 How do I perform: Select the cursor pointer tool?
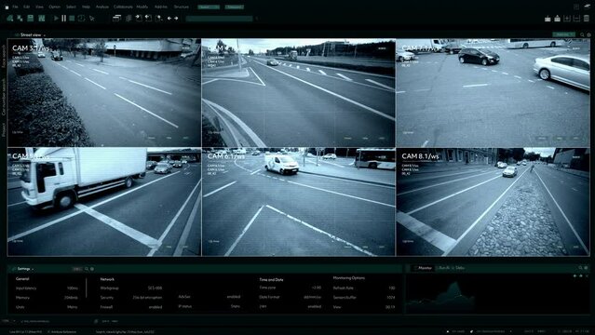pos(92,19)
